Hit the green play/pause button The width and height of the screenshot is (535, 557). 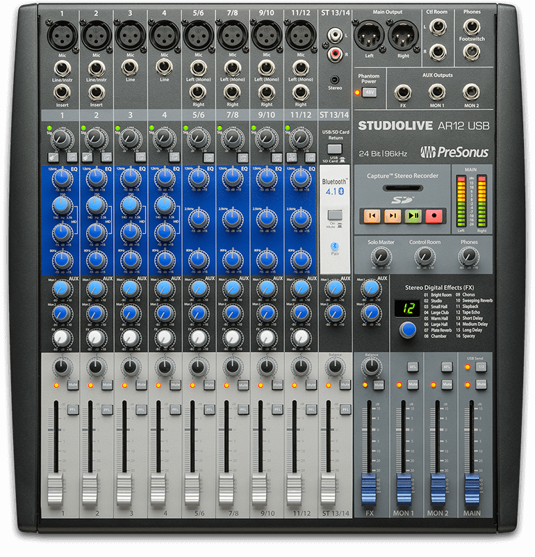click(x=413, y=216)
